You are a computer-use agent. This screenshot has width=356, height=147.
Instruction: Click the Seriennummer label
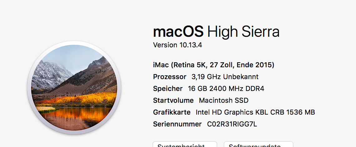tap(177, 124)
